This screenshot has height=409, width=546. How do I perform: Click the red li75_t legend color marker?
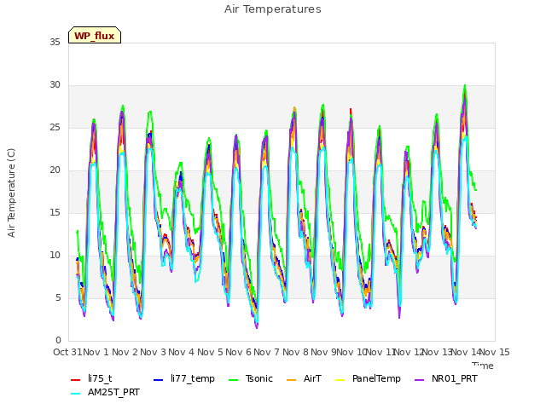pyautogui.click(x=76, y=380)
